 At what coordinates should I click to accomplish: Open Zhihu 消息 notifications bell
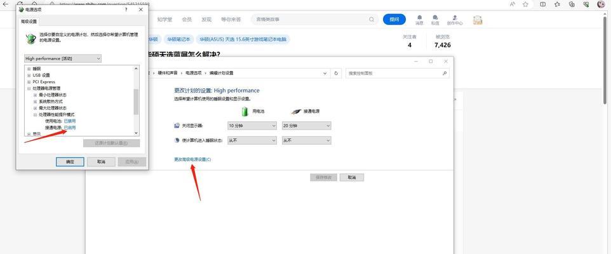[419, 18]
